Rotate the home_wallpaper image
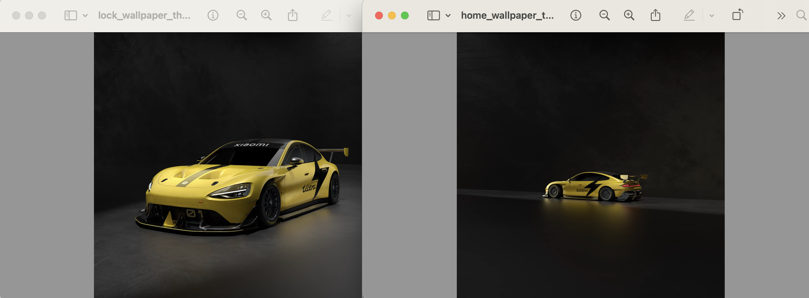The height and width of the screenshot is (298, 809). click(x=738, y=15)
